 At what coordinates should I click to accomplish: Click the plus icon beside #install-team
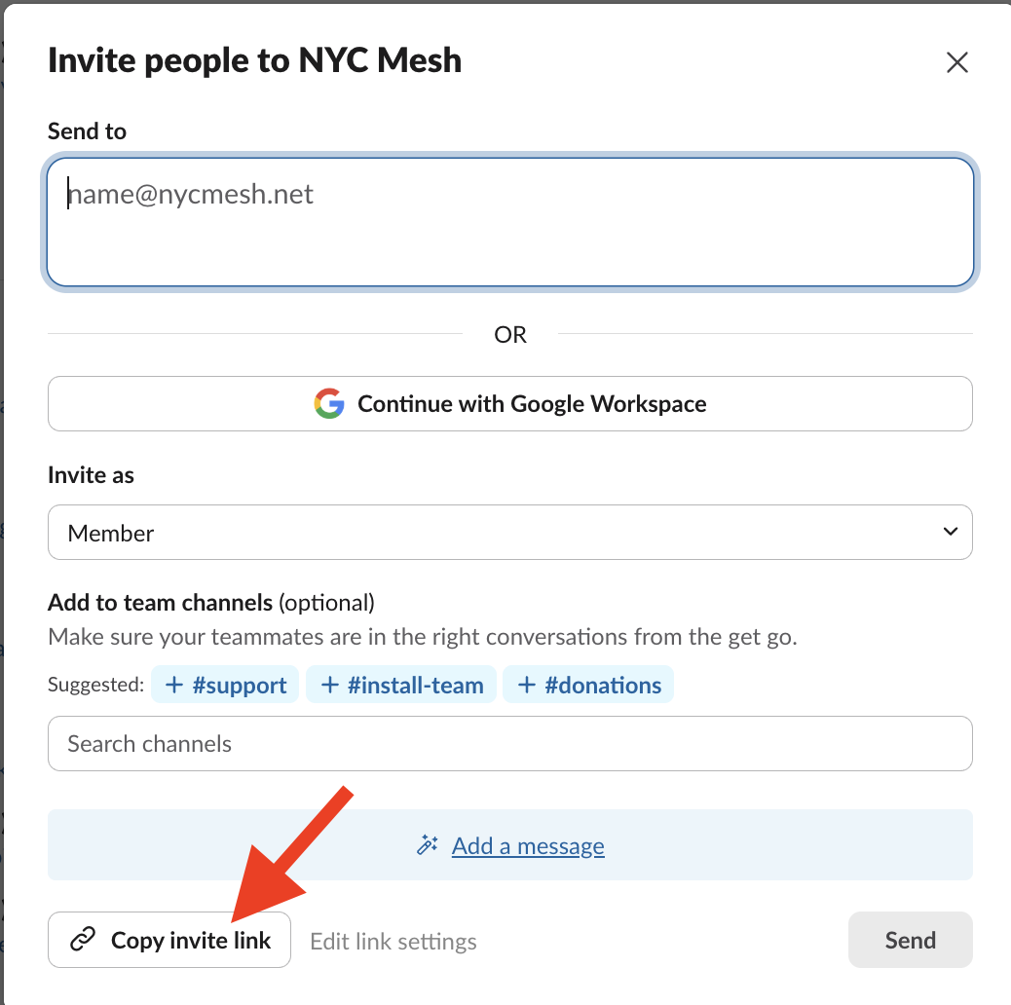329,685
